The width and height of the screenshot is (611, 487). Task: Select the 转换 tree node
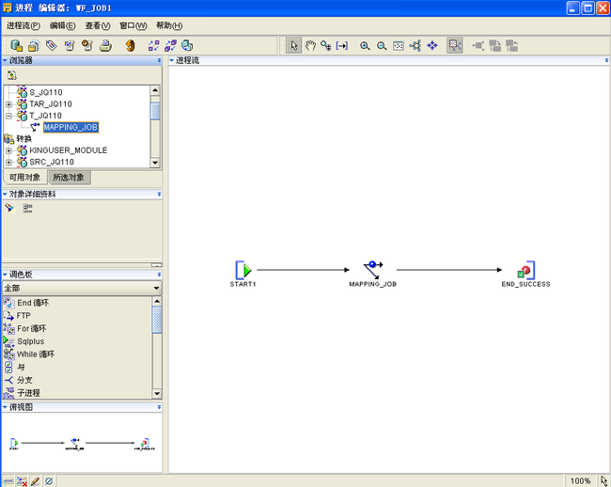click(23, 139)
